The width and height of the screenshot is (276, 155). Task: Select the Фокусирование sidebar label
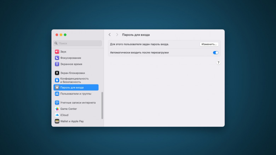(70, 58)
